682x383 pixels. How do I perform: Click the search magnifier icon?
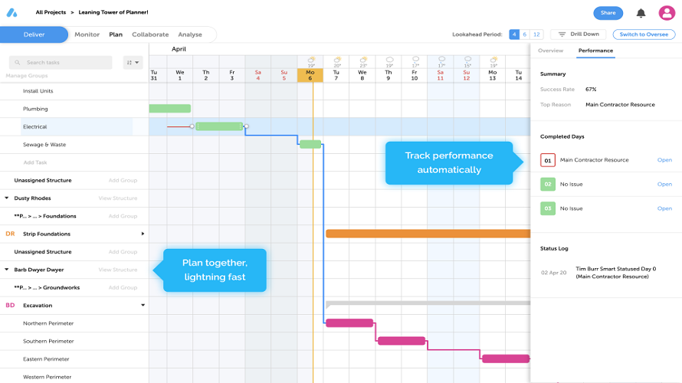[x=18, y=63]
